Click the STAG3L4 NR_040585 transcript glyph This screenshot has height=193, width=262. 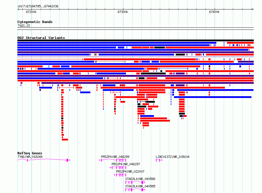click(x=135, y=190)
